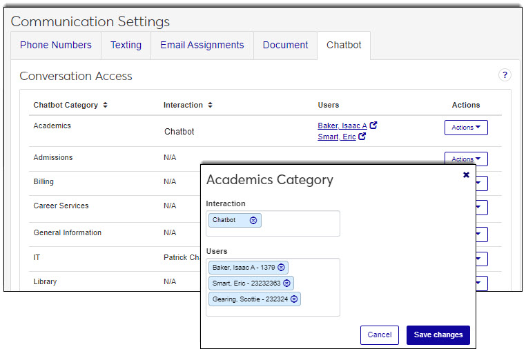Cancel the Academics Category dialog
The height and width of the screenshot is (349, 526).
(x=379, y=335)
